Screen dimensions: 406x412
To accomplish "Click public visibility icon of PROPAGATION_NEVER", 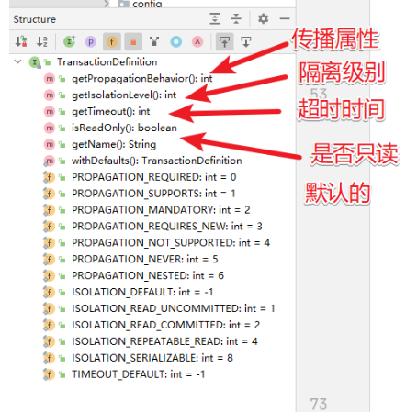I will [62, 260].
